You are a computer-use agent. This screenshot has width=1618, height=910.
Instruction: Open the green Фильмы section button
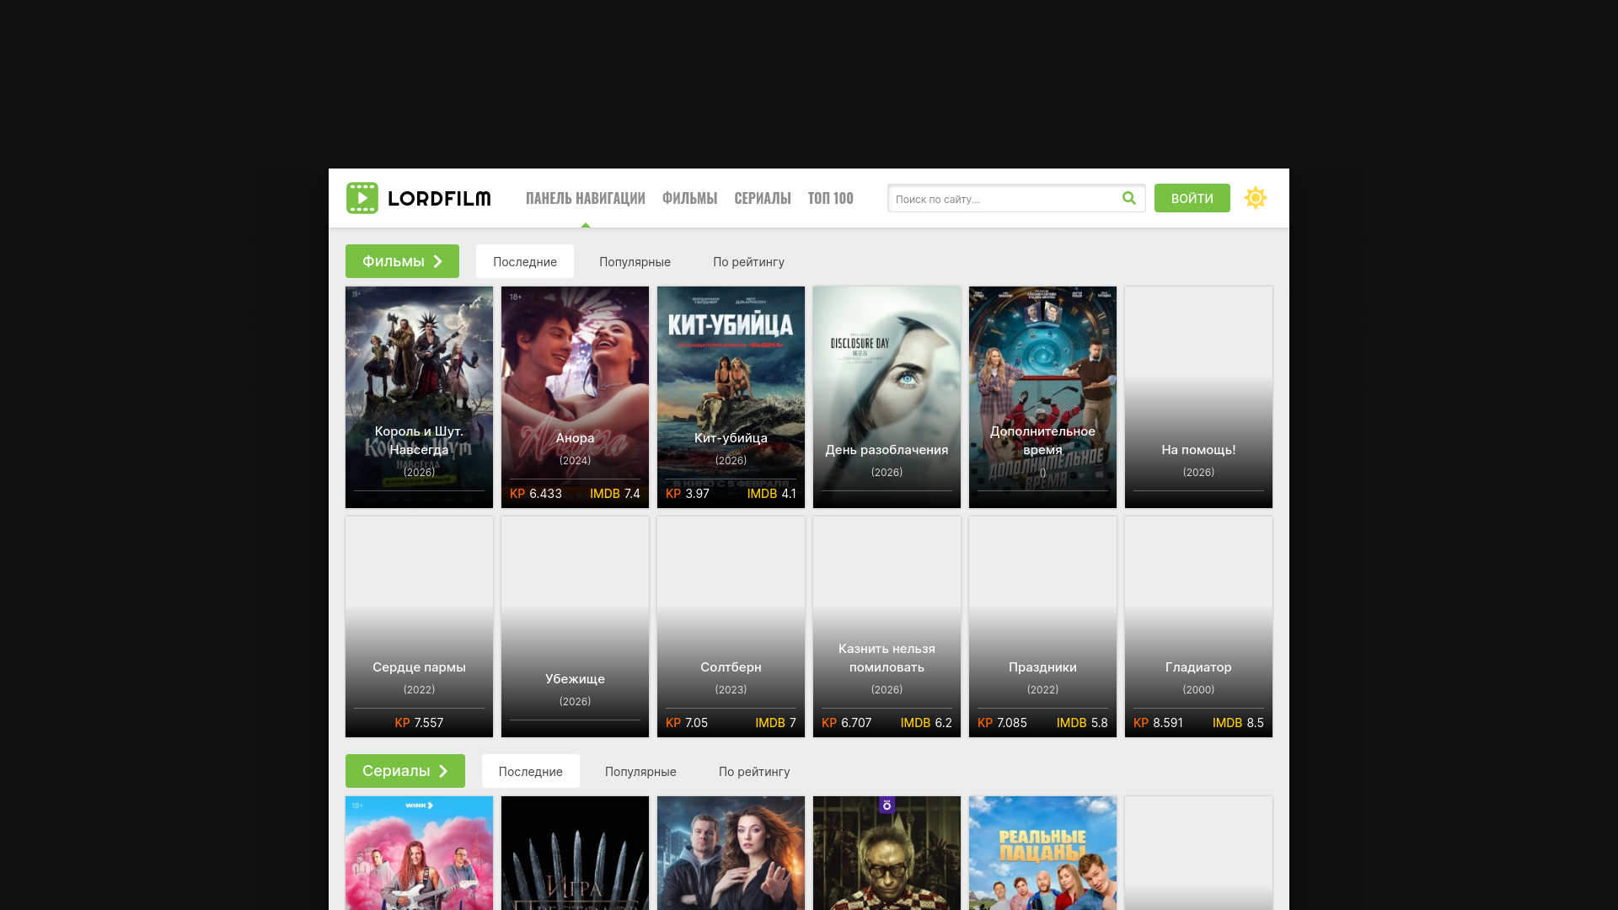402,261
